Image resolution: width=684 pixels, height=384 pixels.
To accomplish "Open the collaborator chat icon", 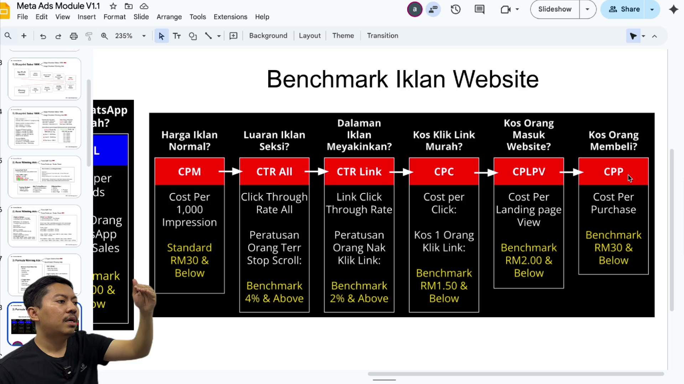I will [433, 9].
